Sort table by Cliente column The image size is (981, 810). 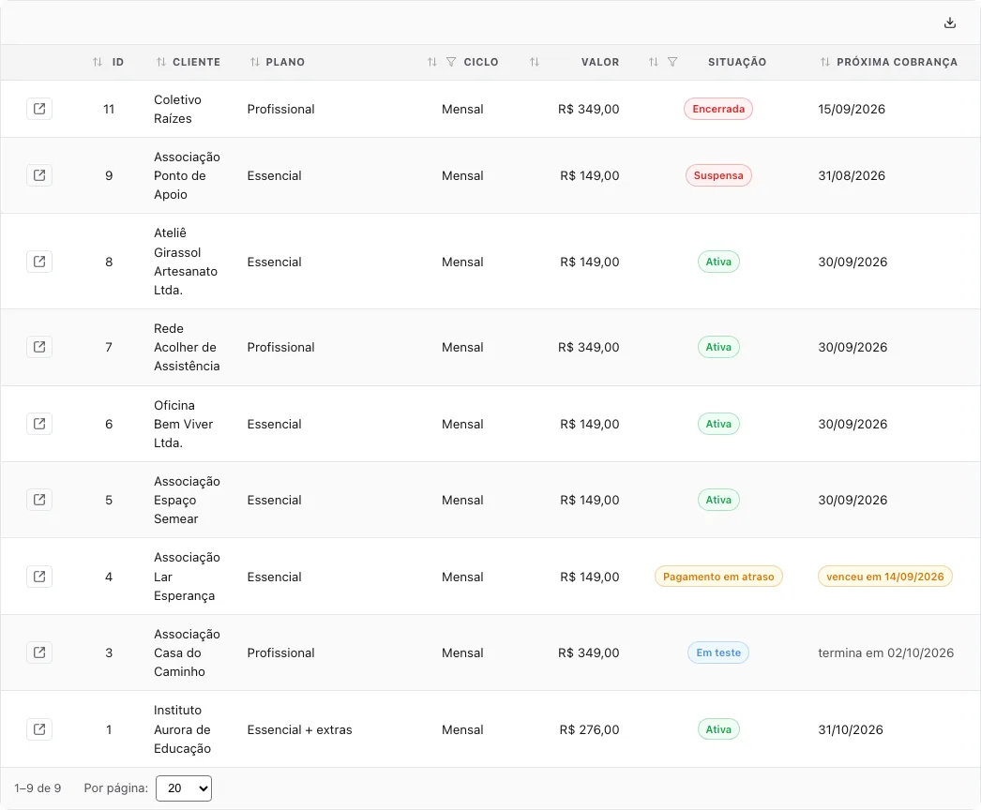click(x=160, y=62)
